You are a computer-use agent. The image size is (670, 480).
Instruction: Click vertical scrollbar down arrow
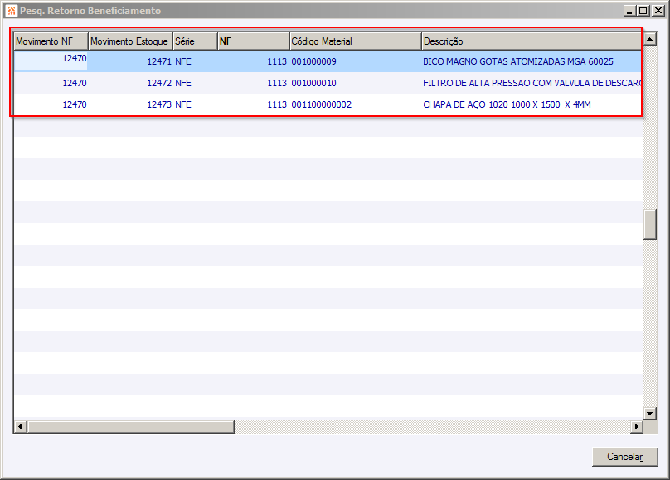pos(650,413)
